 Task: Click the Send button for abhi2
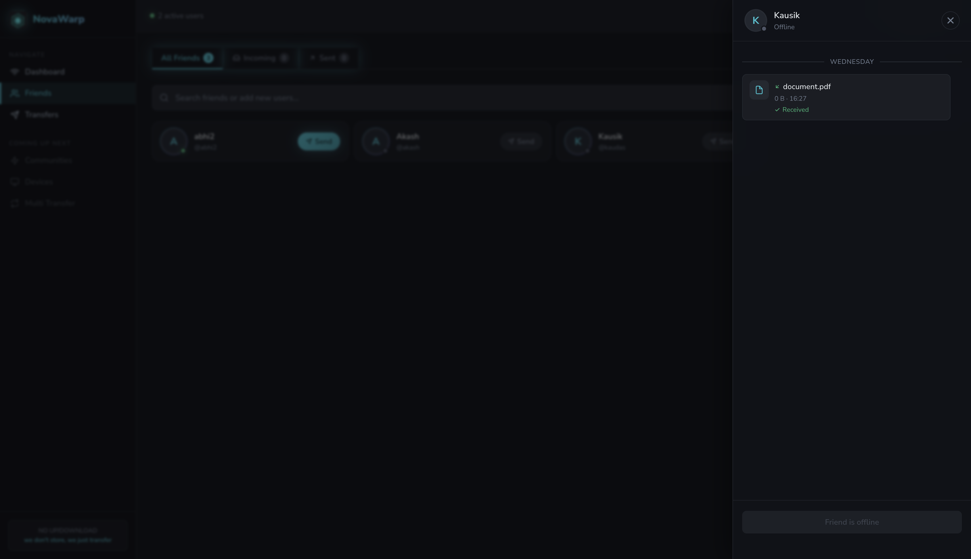(x=319, y=141)
